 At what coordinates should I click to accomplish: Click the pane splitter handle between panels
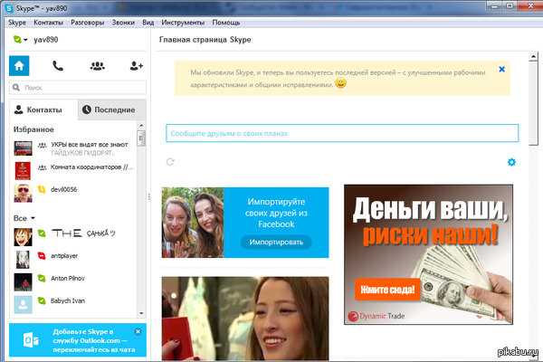[149, 196]
